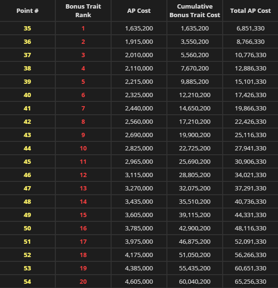Click total AP cost 30,906,330
This screenshot has width=278, height=288.
click(x=250, y=162)
